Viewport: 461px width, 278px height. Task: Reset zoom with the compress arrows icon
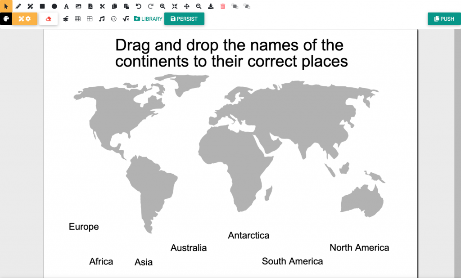(175, 6)
